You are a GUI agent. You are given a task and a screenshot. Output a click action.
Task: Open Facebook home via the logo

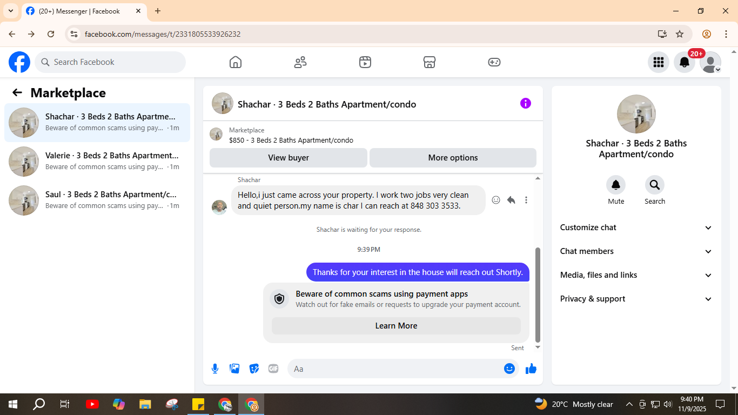tap(19, 62)
